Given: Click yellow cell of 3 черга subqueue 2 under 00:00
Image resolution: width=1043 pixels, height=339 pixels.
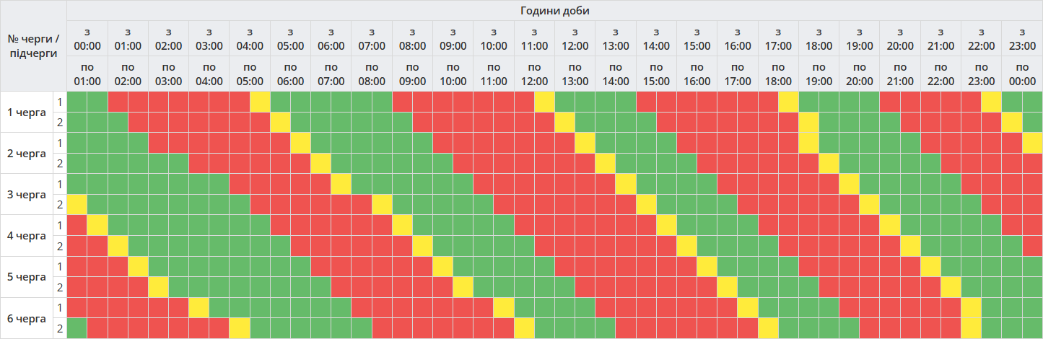Looking at the screenshot, I should (x=77, y=205).
